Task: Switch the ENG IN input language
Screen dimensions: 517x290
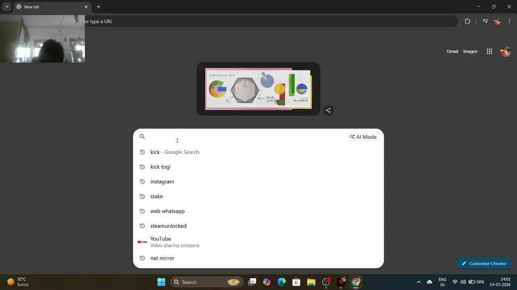Action: 442,282
